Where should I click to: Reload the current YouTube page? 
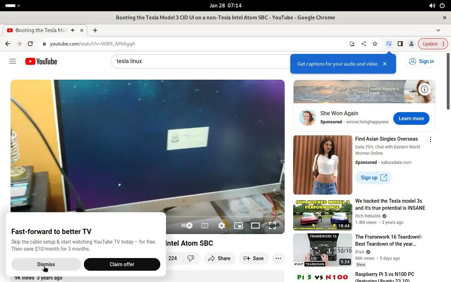click(x=30, y=44)
